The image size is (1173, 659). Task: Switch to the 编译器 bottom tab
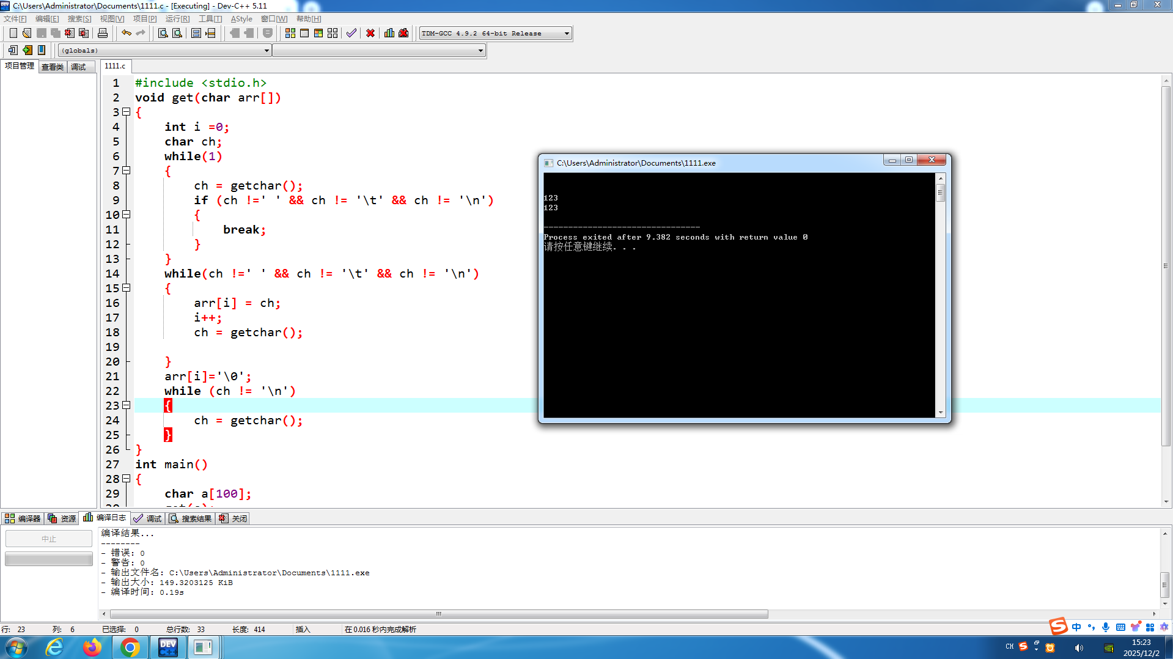pos(23,518)
